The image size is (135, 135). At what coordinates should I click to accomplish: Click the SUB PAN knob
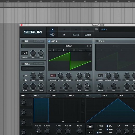(33, 53)
